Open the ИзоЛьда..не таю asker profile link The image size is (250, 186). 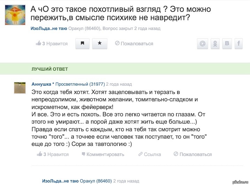pyautogui.click(x=49, y=29)
